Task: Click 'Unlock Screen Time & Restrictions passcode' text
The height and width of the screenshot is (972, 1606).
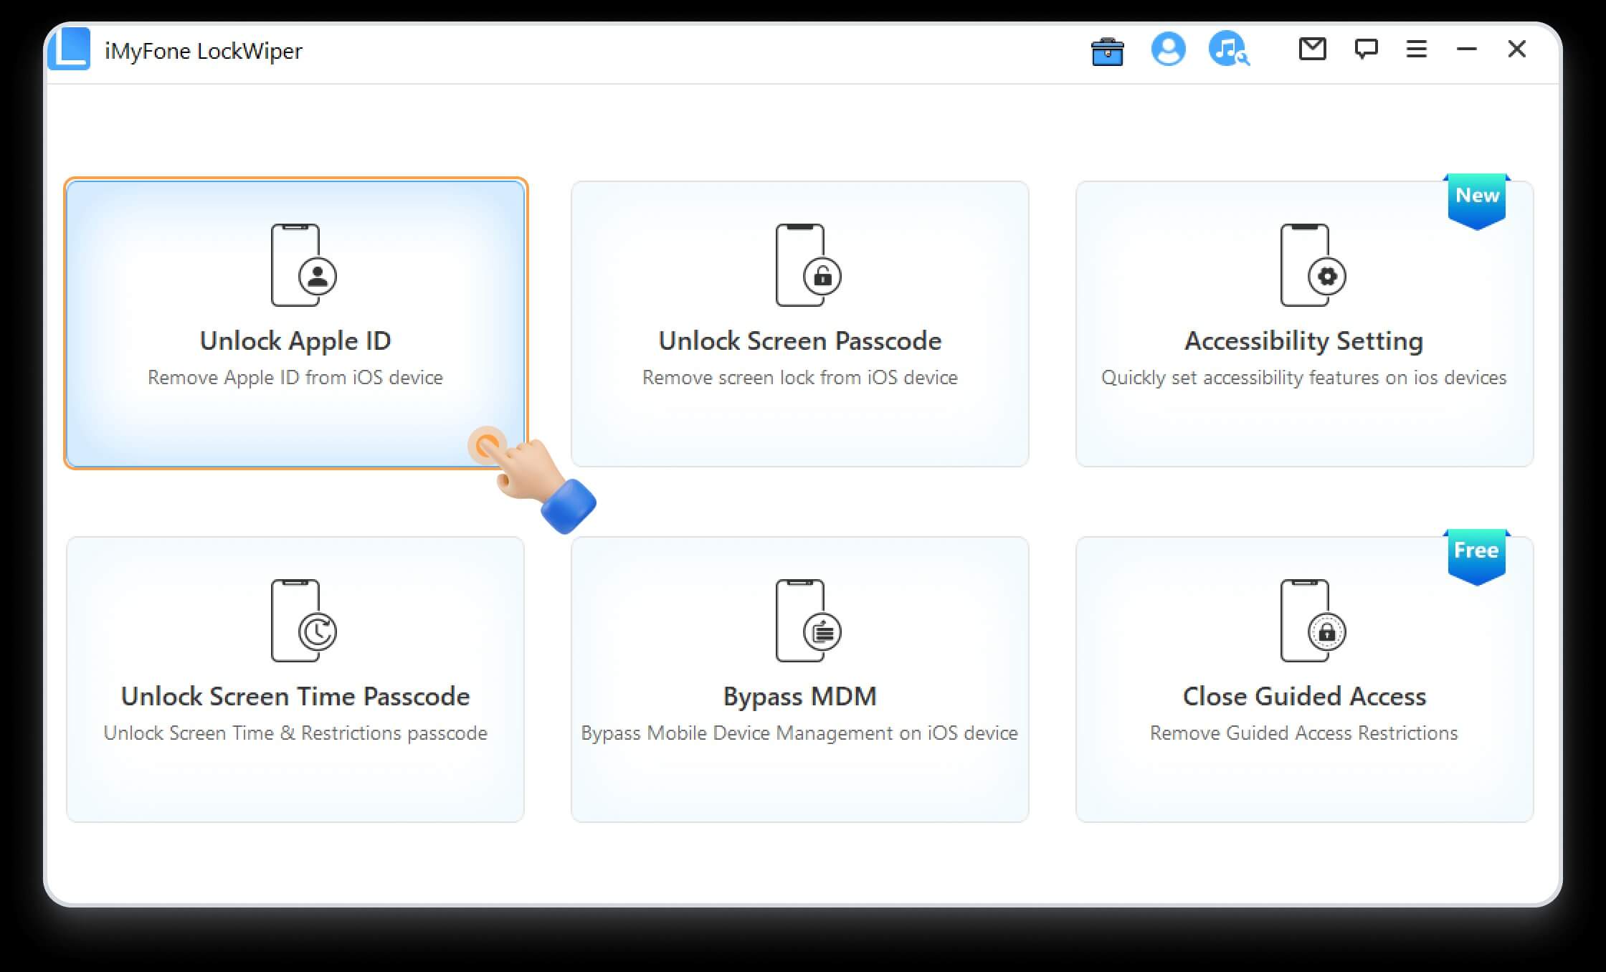Action: [295, 733]
